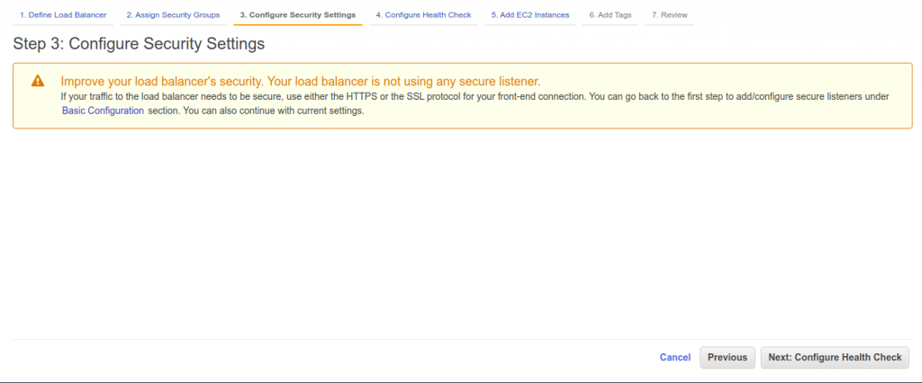The width and height of the screenshot is (922, 383).
Task: Follow the Basic Configuration link
Action: [103, 111]
